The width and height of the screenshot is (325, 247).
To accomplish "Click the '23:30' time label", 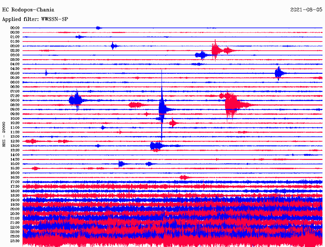I will click(x=15, y=241).
